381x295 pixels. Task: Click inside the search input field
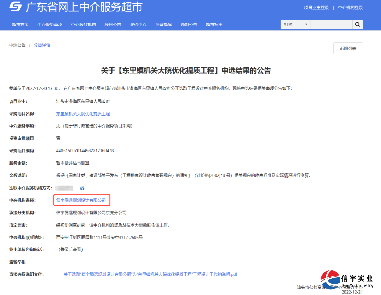coord(331,24)
